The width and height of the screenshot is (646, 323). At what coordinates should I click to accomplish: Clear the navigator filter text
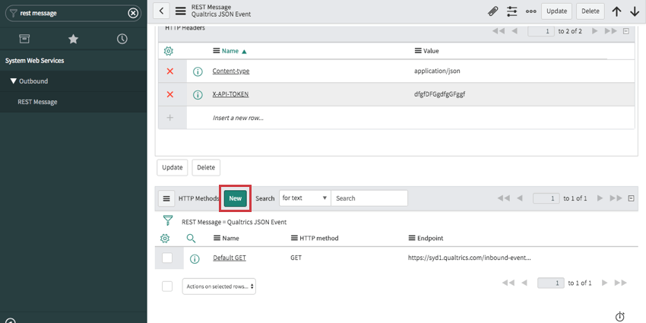133,13
